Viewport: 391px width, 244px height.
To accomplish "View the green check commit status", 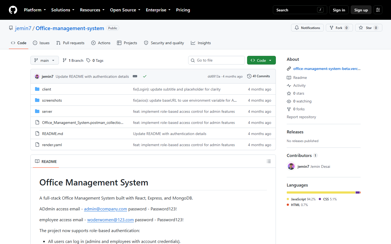I will point(145,76).
